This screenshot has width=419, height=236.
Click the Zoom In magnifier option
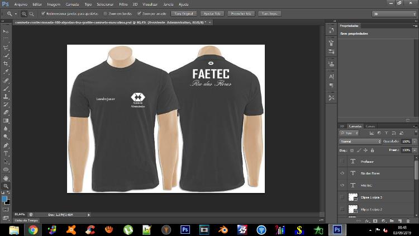point(24,13)
